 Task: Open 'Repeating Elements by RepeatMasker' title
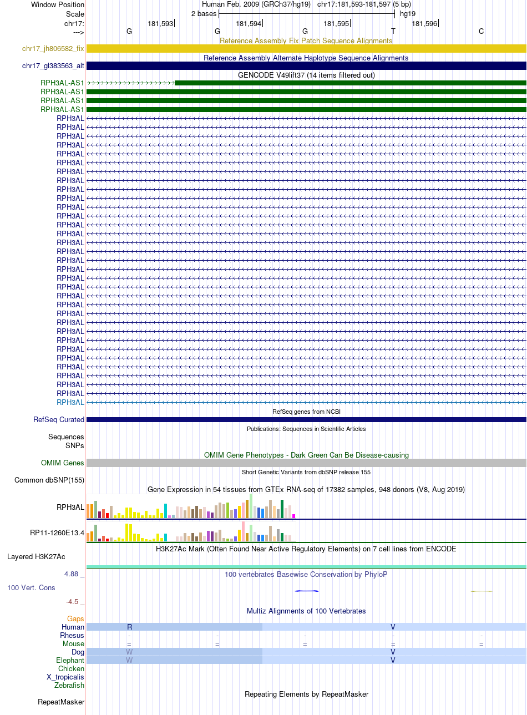point(306,694)
